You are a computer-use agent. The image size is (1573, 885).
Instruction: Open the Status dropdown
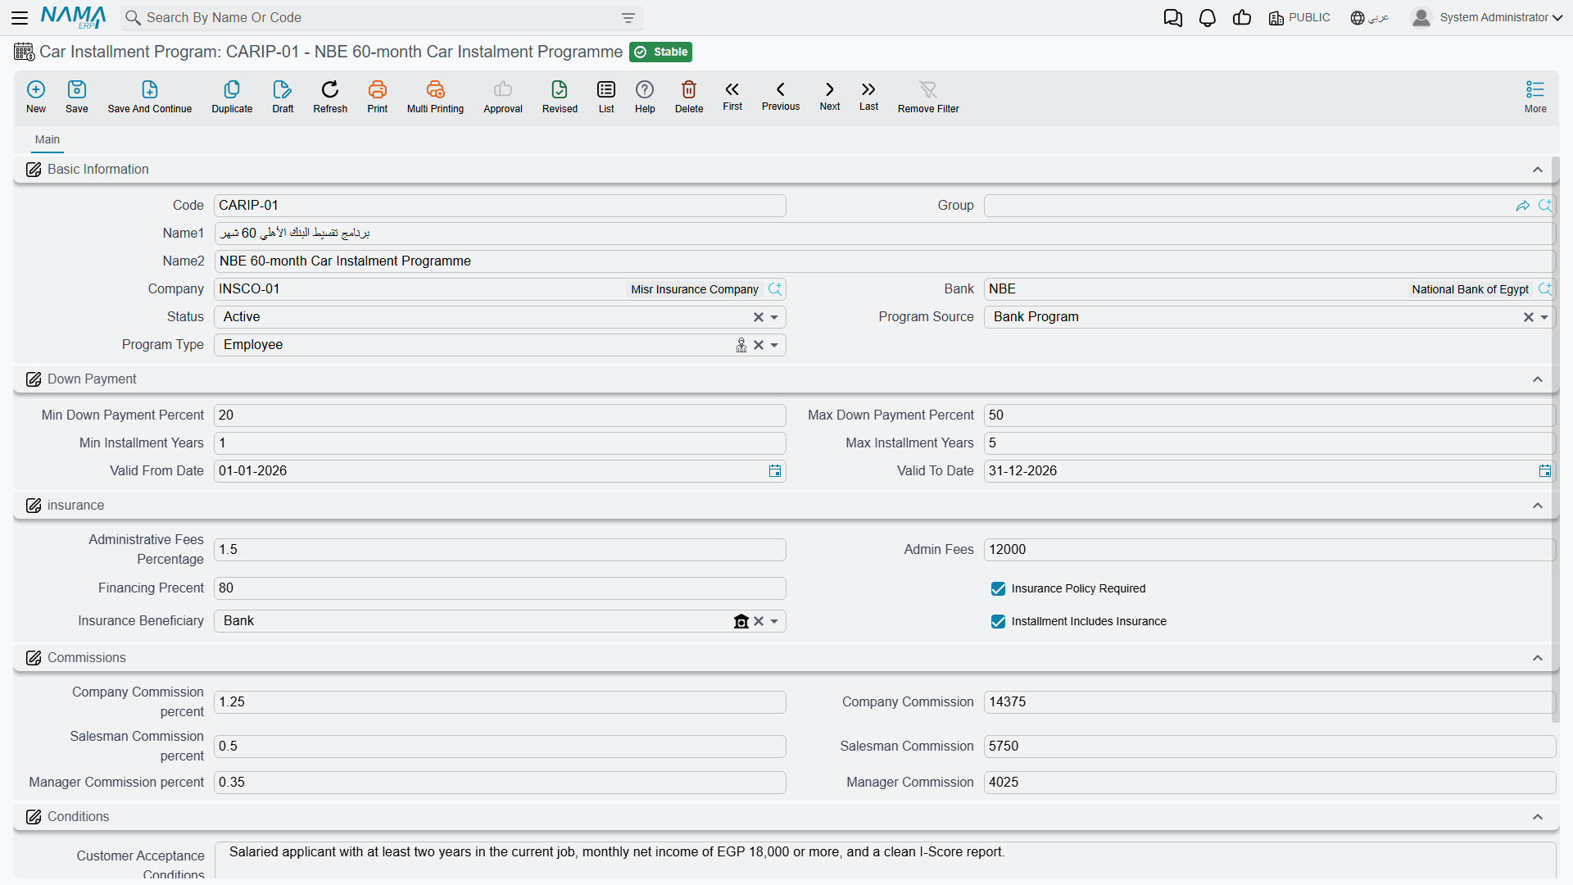774,317
